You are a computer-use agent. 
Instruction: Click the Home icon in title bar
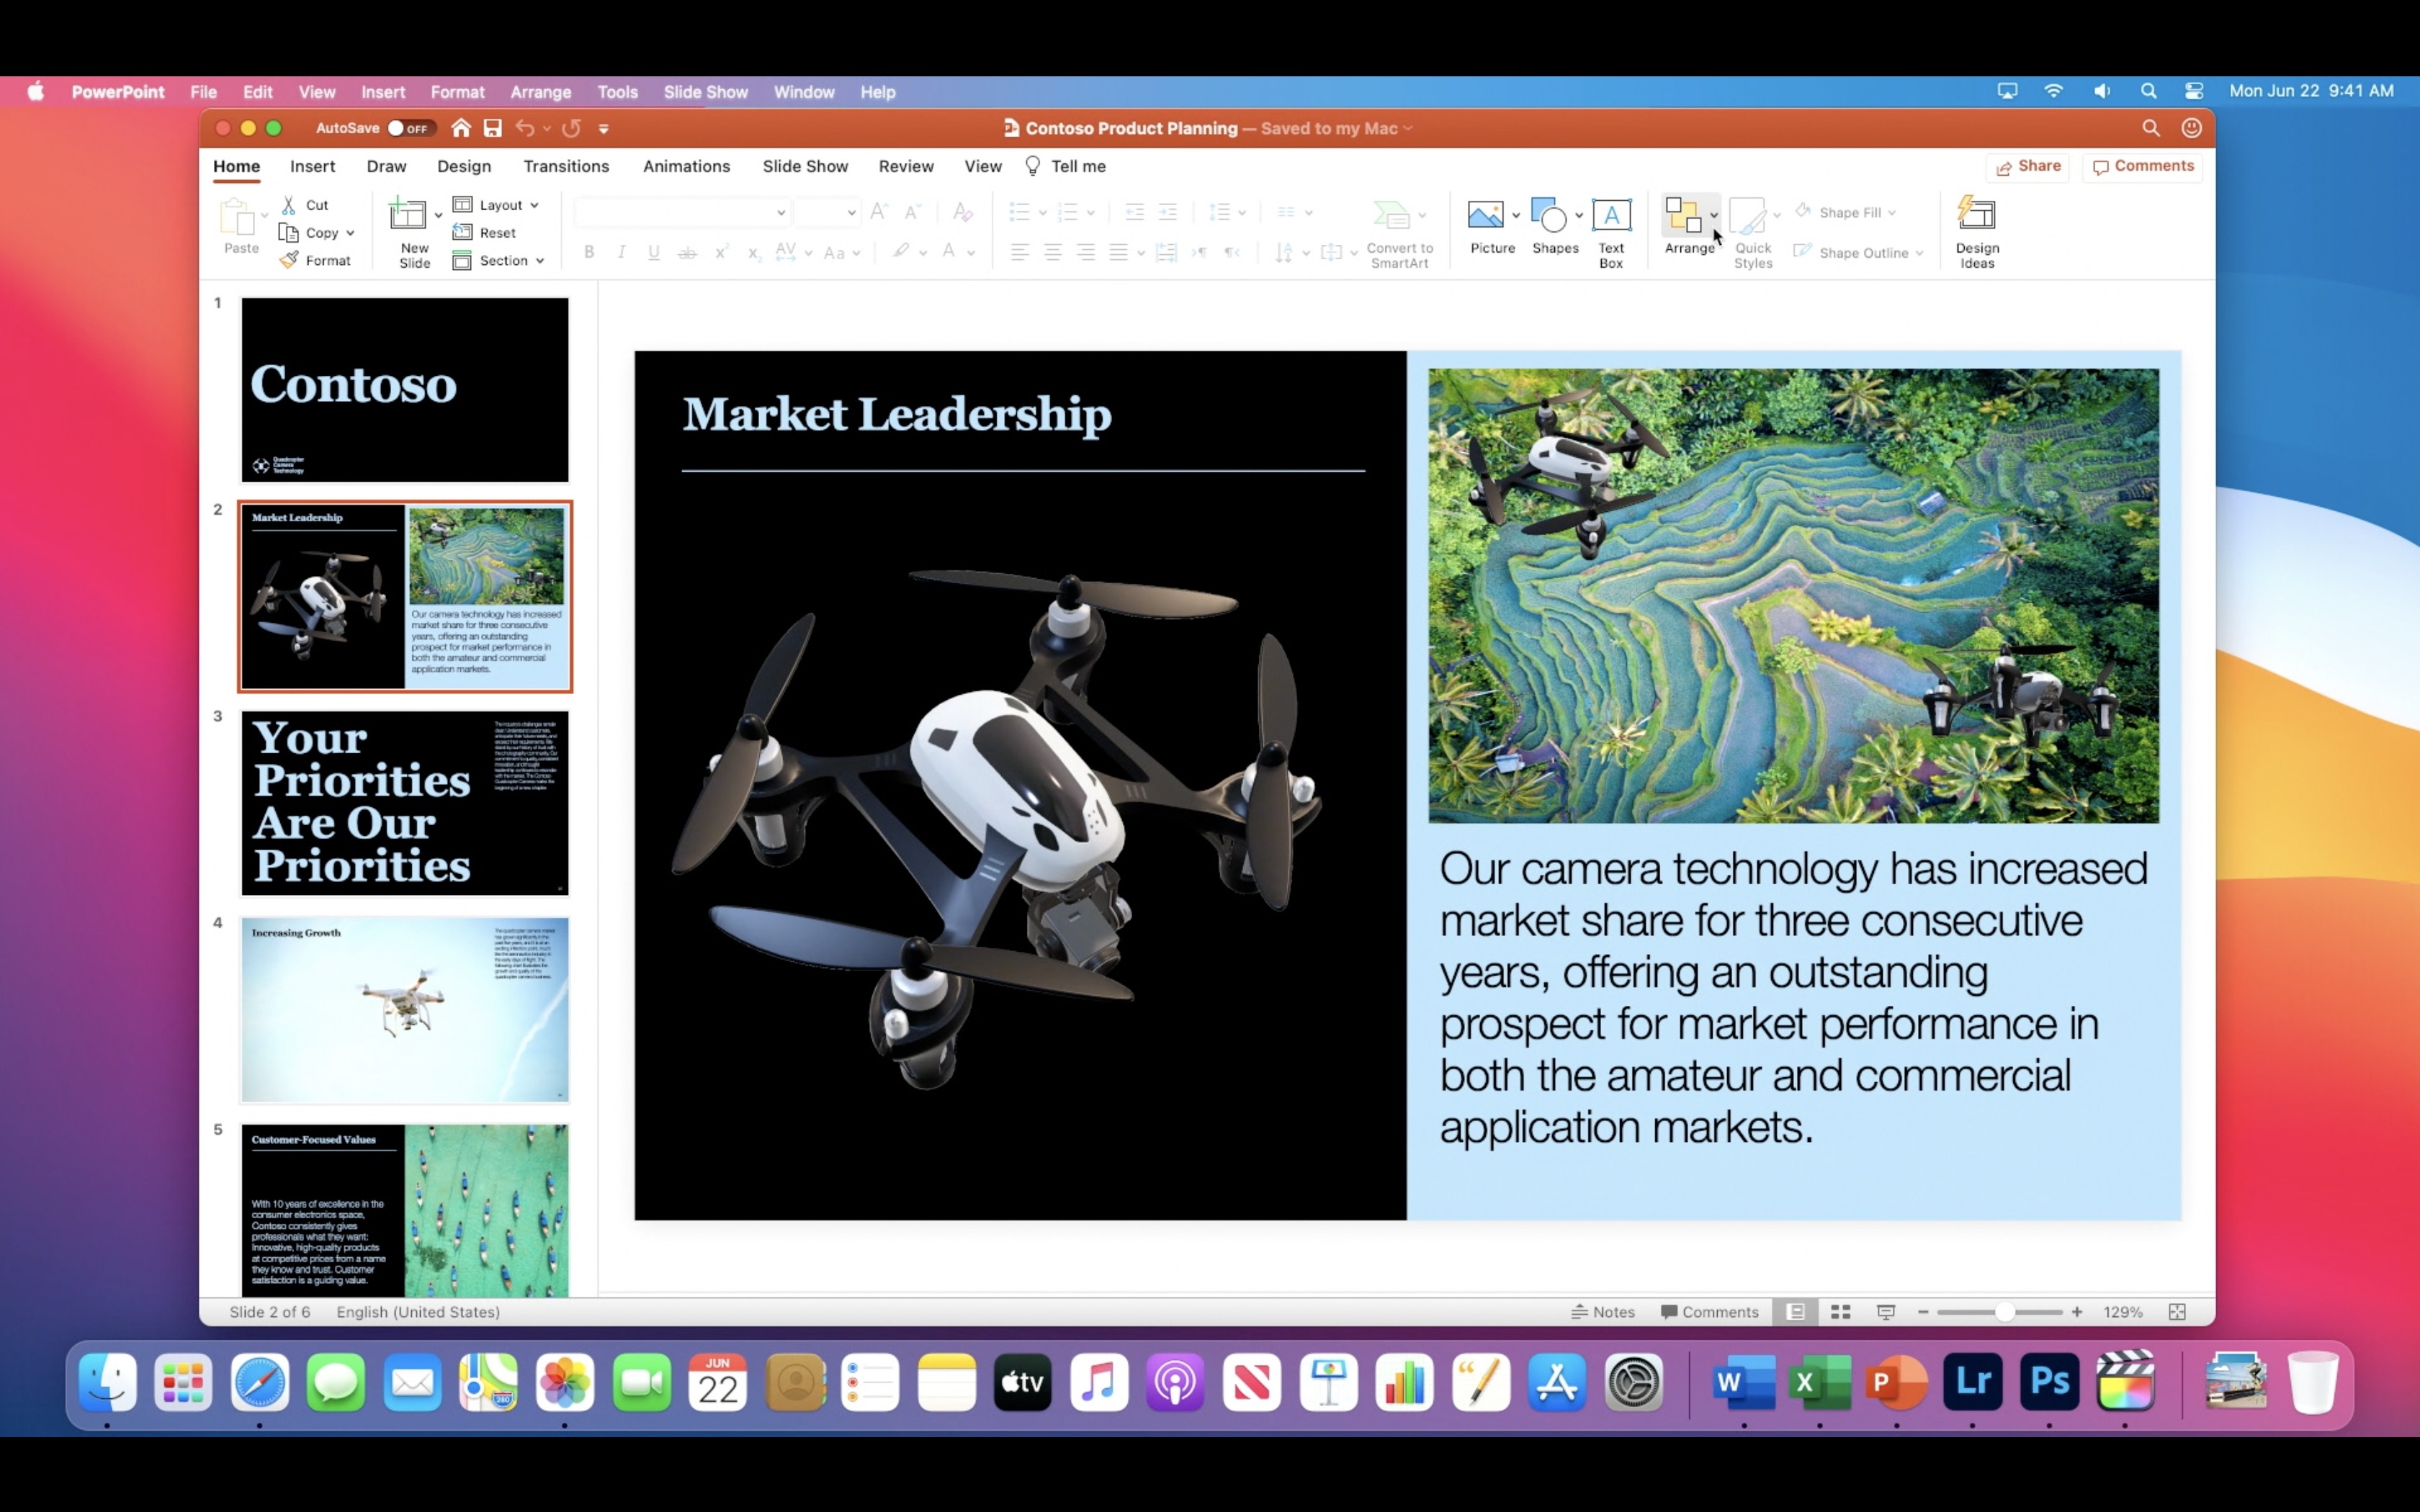click(x=461, y=128)
